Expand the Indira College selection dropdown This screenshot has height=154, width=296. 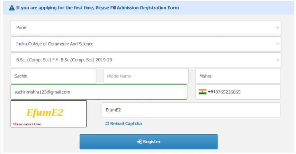[x=146, y=44]
